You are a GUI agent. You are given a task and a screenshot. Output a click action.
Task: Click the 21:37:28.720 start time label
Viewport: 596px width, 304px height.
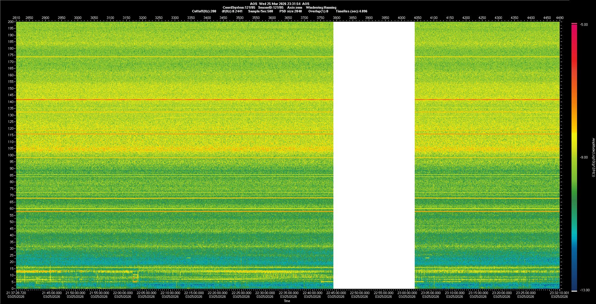pos(16,293)
